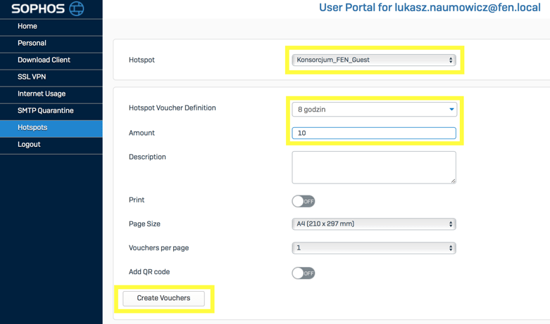Select SSL VPN in the sidebar
Image resolution: width=550 pixels, height=324 pixels.
[x=32, y=77]
